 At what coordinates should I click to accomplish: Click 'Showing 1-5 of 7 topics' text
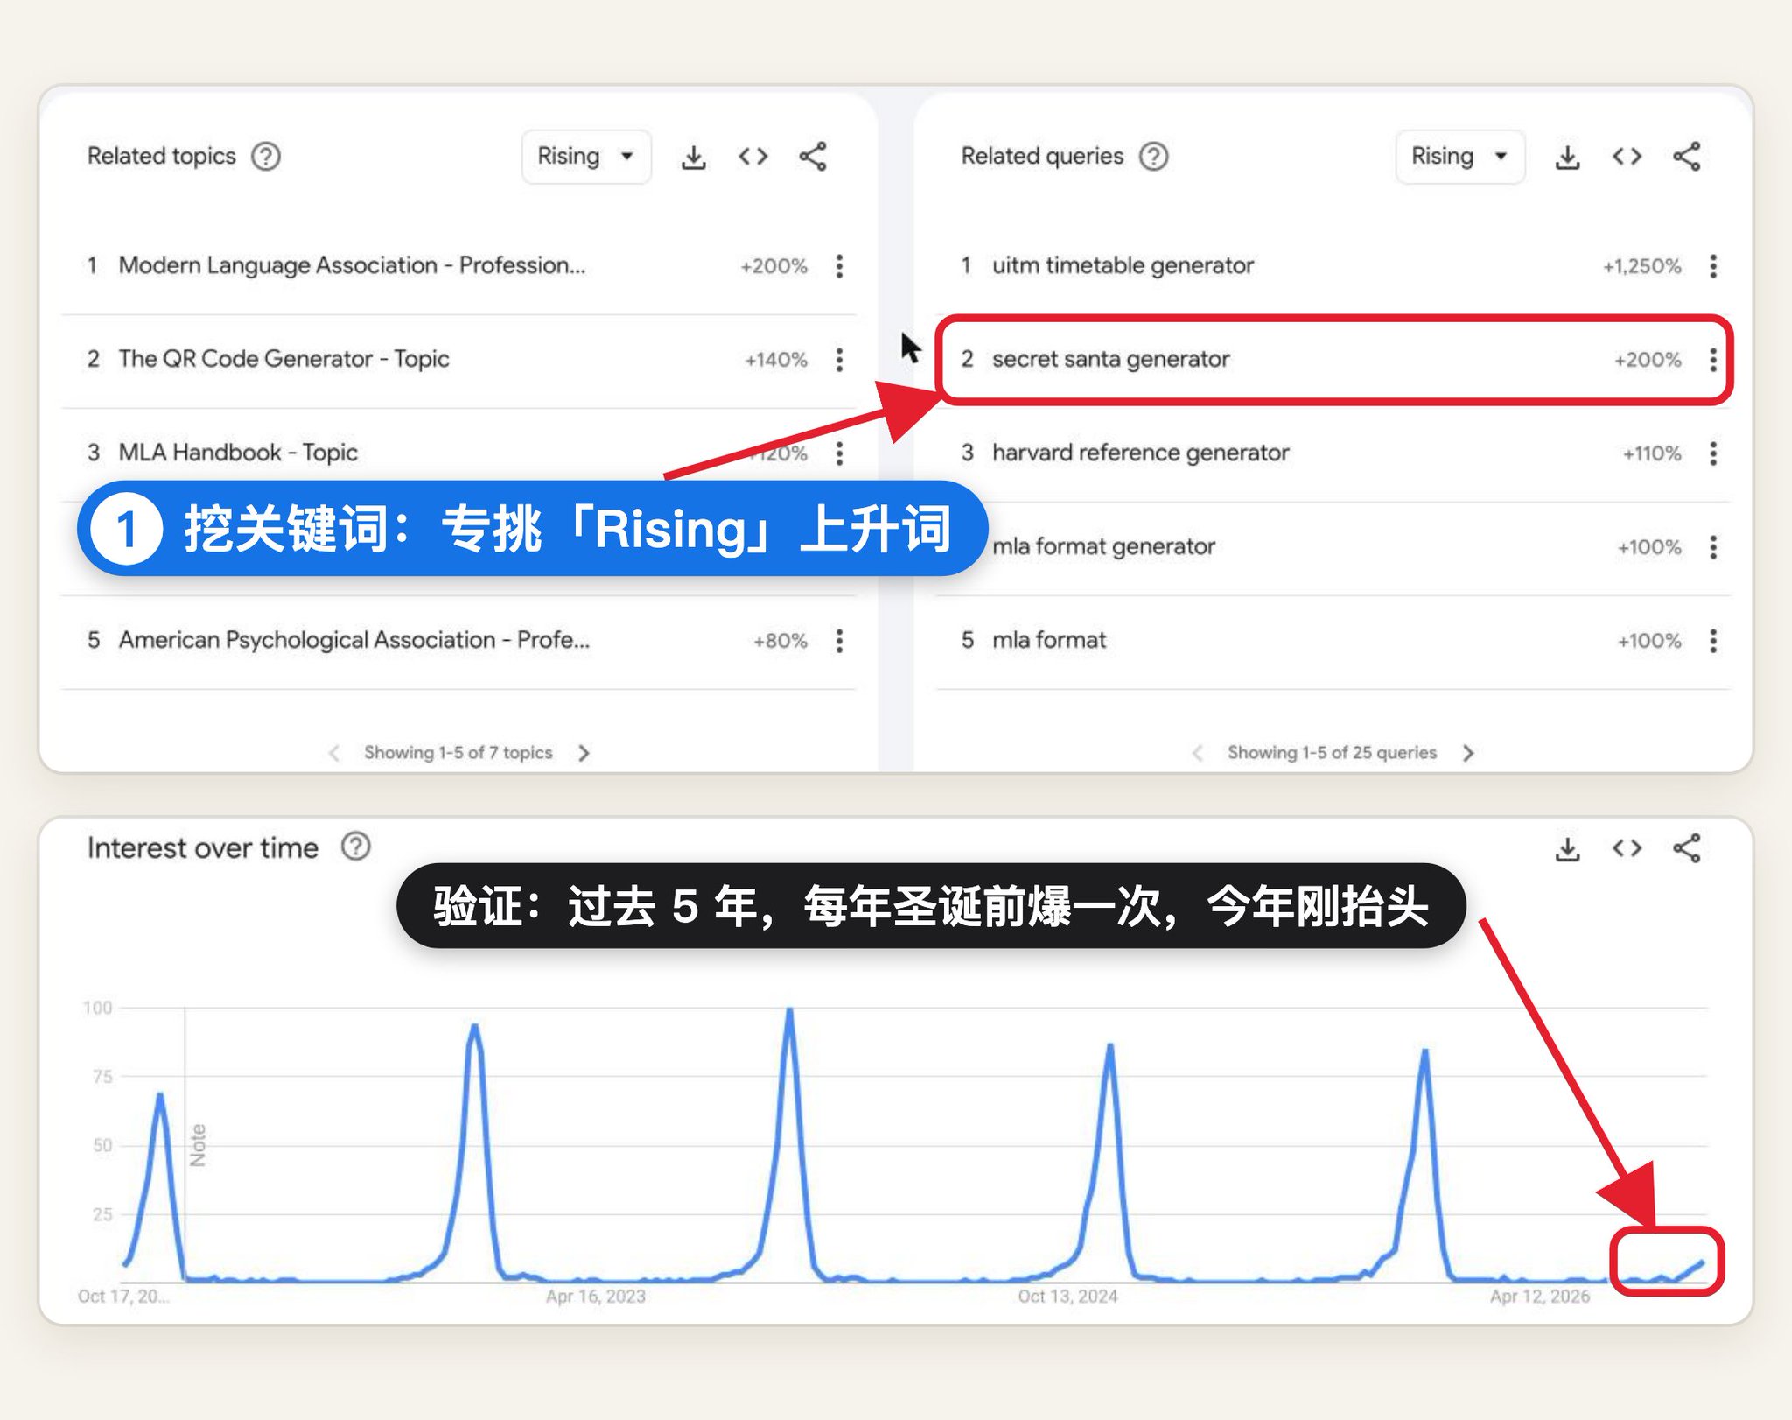pyautogui.click(x=458, y=753)
